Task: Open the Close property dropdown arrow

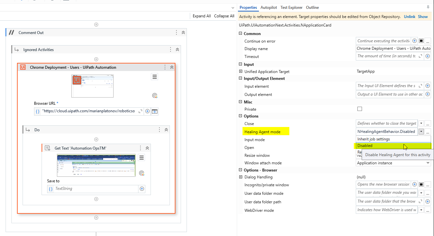Action: pyautogui.click(x=421, y=124)
